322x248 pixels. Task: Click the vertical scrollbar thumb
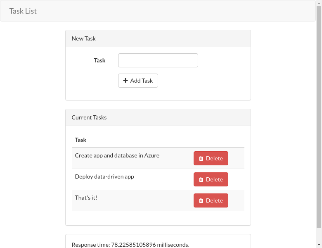(319, 117)
